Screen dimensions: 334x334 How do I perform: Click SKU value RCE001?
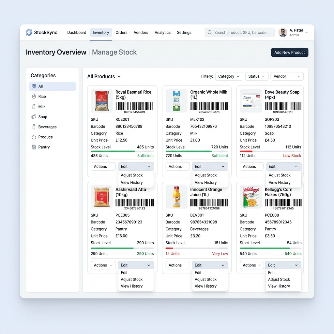(x=122, y=119)
